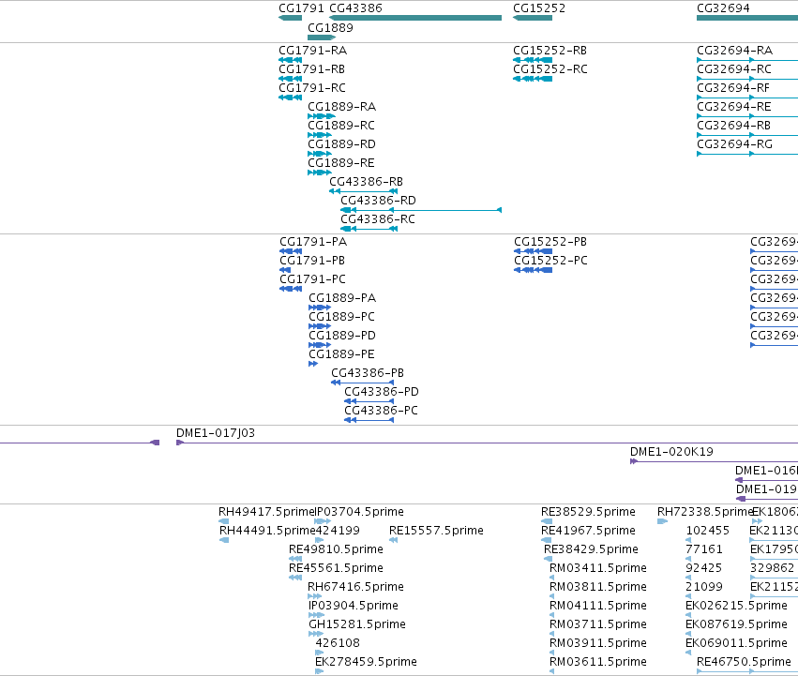The width and height of the screenshot is (798, 676).
Task: Select EST IP03704.5prime
Action: click(x=359, y=512)
